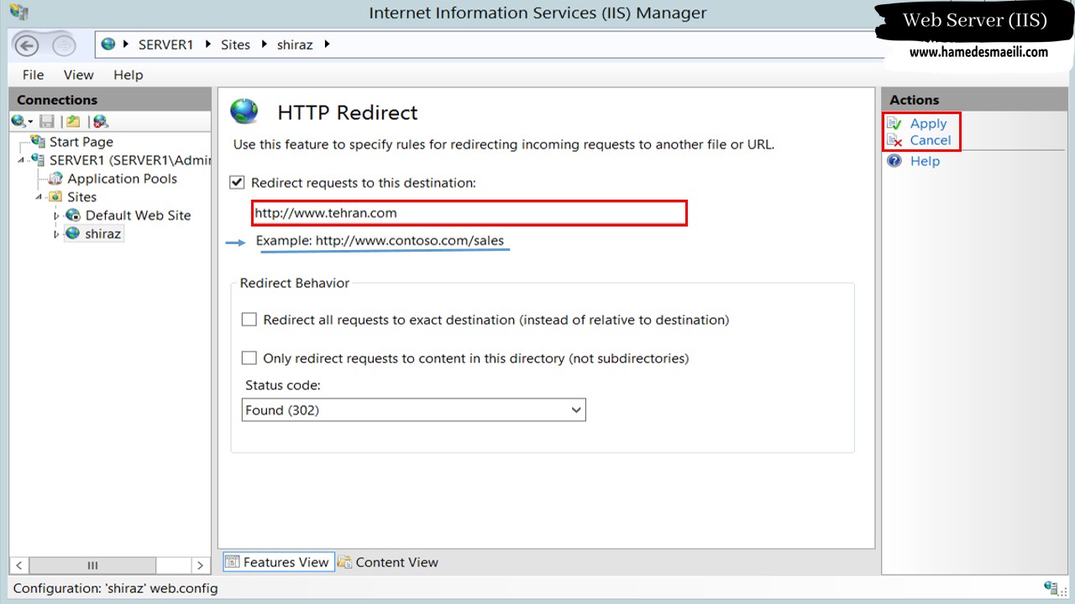Enable Only redirect requests in this directory
This screenshot has width=1075, height=604.
pos(249,358)
